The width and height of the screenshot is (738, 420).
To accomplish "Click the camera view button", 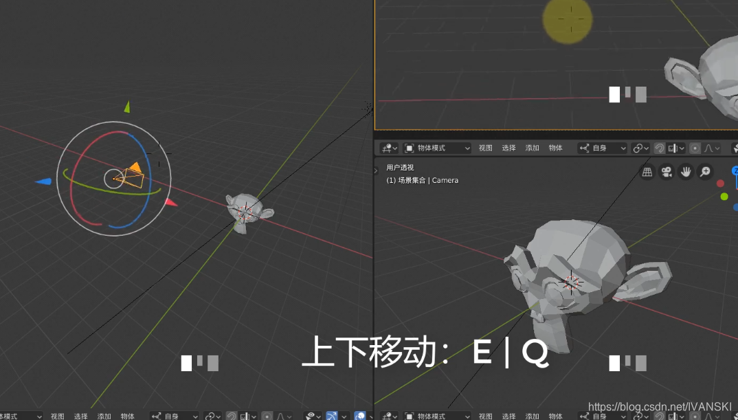I will (667, 172).
